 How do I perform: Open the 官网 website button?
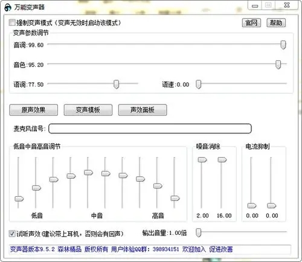pyautogui.click(x=251, y=23)
